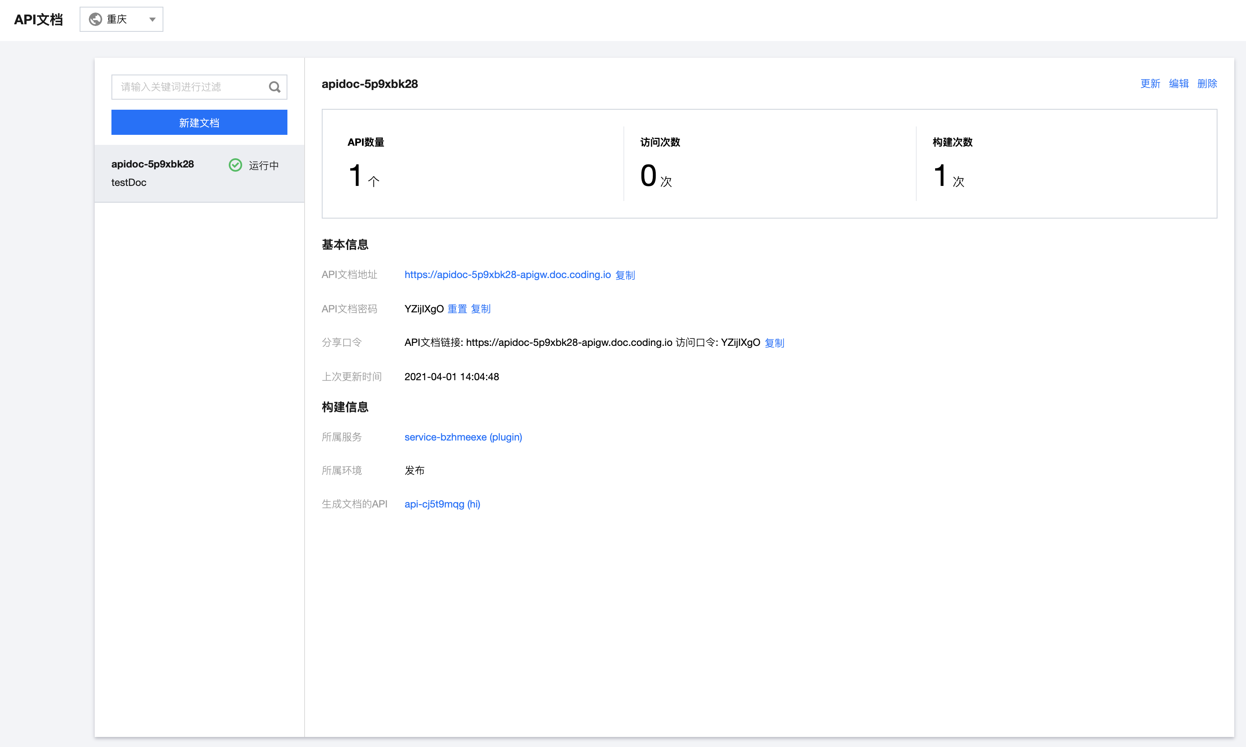
Task: Select the apidoc-5p9xbk28 testDoc list item
Action: tap(199, 174)
